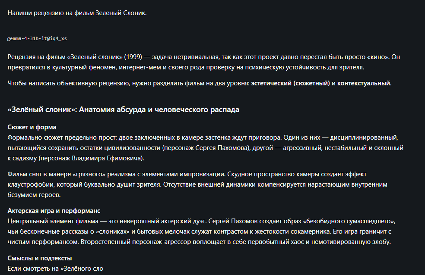
Task: Click the "Смыслы и подтексты" subheading
Action: pos(40,258)
